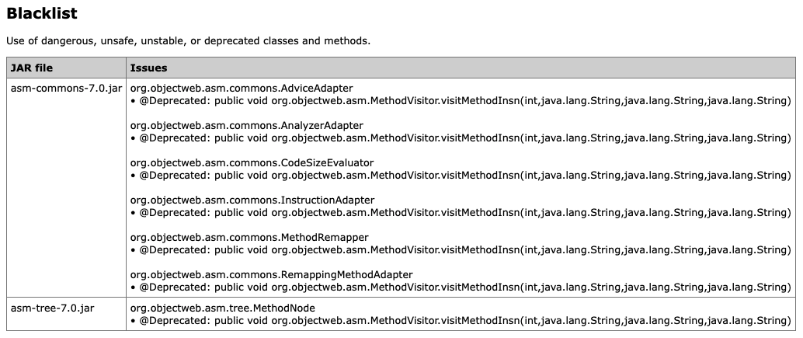Click the @Deprecated line under AdviceAdapter
803x338 pixels.
(461, 100)
